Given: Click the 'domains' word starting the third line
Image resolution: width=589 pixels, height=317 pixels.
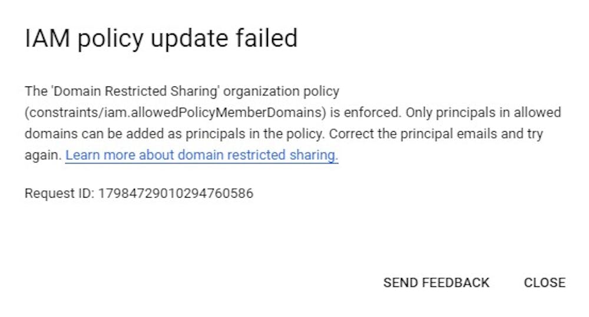Looking at the screenshot, I should pos(47,134).
